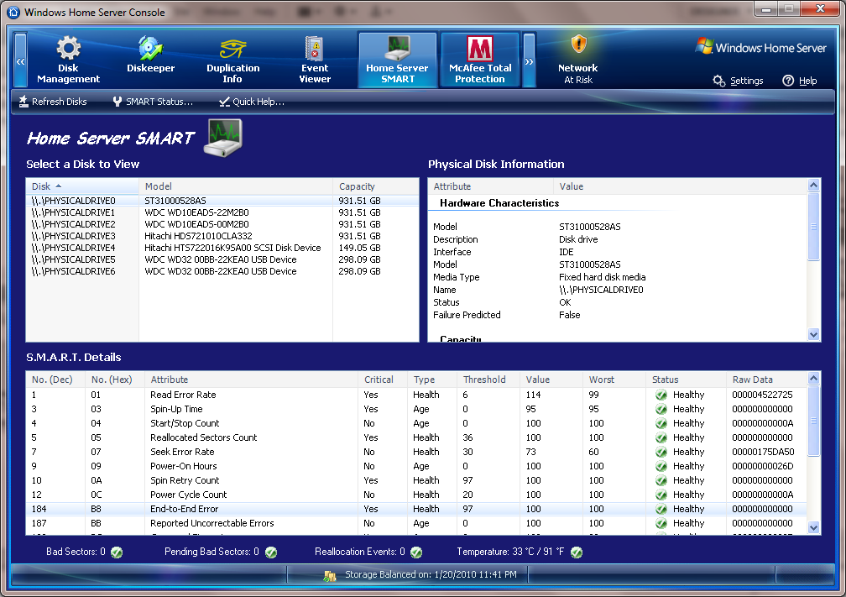Click the Network At Risk shield icon
Viewport: 846px width, 597px height.
(x=578, y=45)
